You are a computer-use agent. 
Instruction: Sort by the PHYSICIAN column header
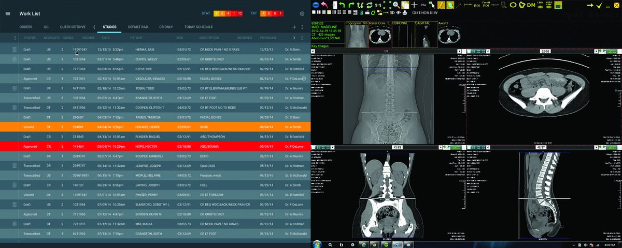[267, 38]
